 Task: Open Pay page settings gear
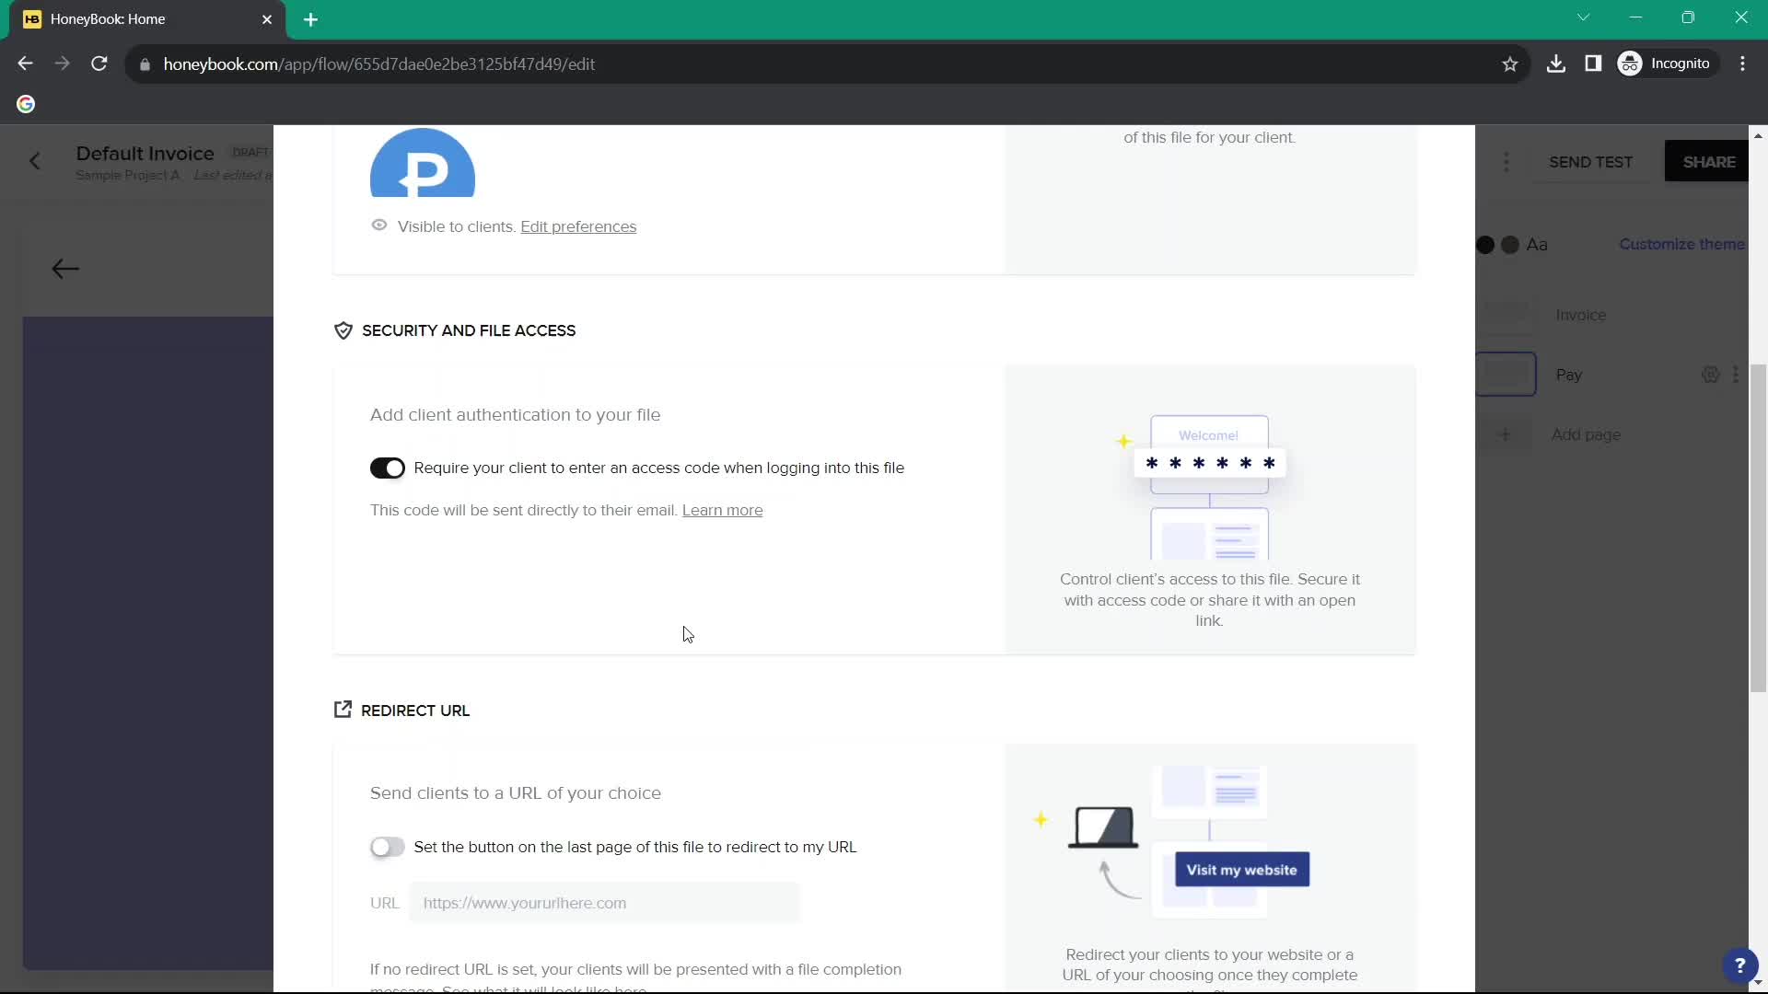(x=1710, y=375)
